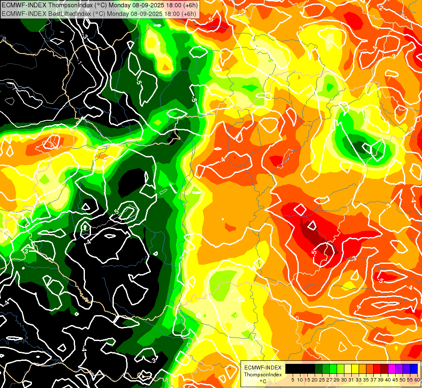The width and height of the screenshot is (422, 388).
Task: Click the legend value '25'
Action: [322, 380]
